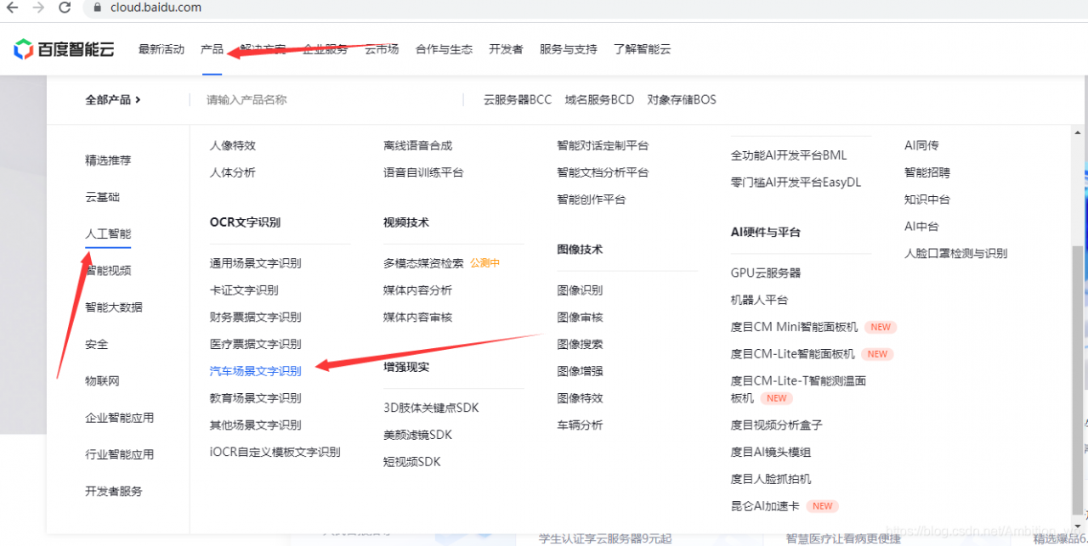Open 智能对话定制平台 link
This screenshot has width=1088, height=546.
point(603,145)
